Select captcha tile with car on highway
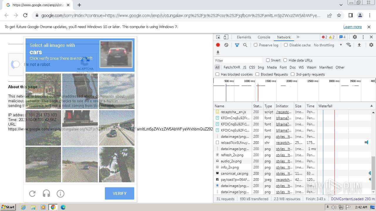 click(x=117, y=128)
